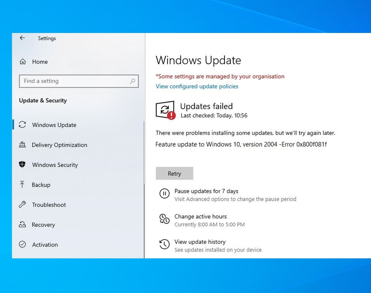Screen dimensions: 371x293
Task: Click the Recovery icon in sidebar
Action: point(22,224)
